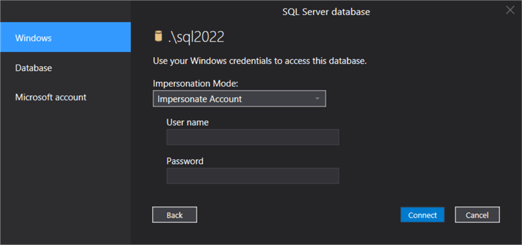This screenshot has height=245, width=522.
Task: Click the Password input field
Action: click(x=253, y=176)
